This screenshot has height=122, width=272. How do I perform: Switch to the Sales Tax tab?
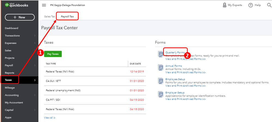pos(50,17)
